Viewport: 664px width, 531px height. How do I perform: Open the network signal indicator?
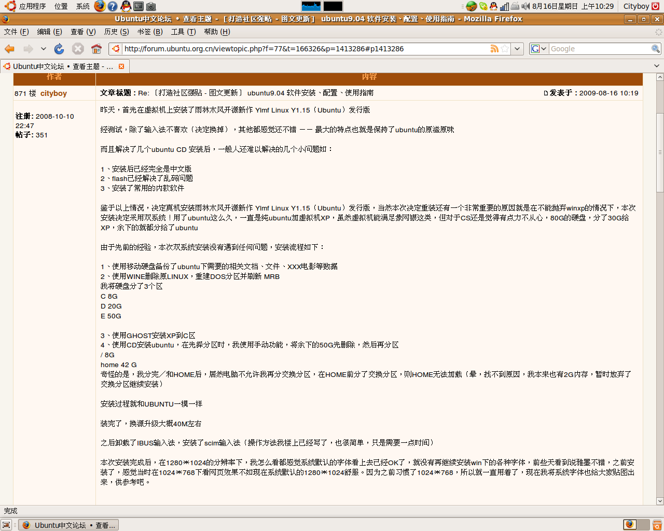[504, 6]
